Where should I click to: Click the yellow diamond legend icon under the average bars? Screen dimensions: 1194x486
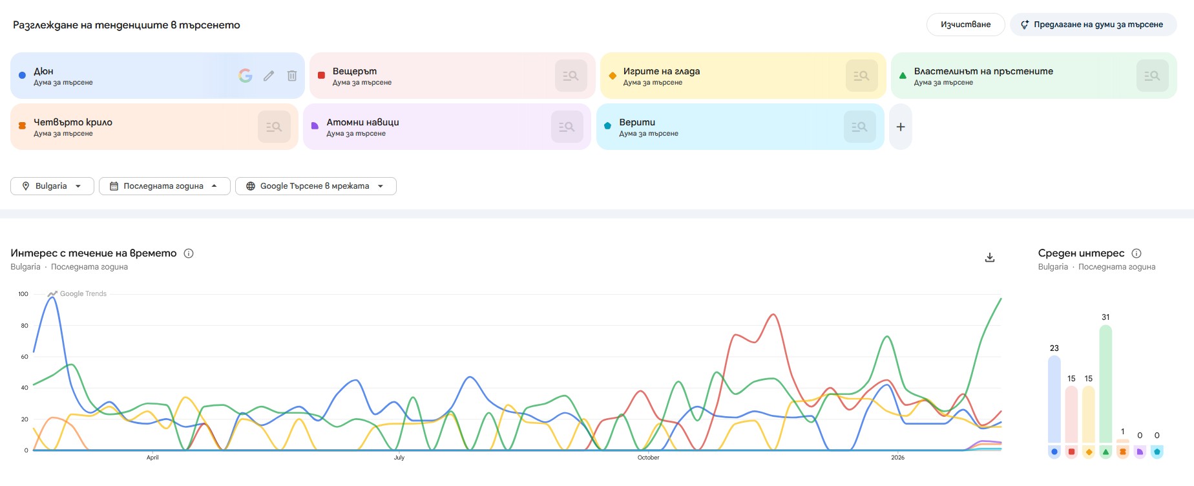click(1089, 452)
